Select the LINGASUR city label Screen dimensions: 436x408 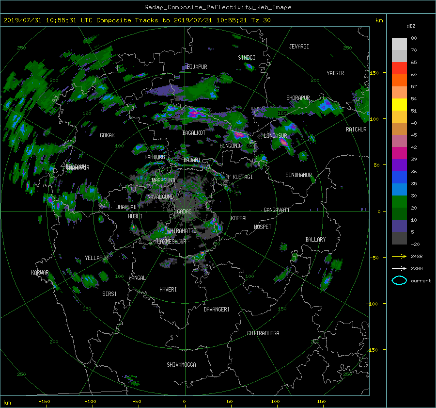(275, 136)
